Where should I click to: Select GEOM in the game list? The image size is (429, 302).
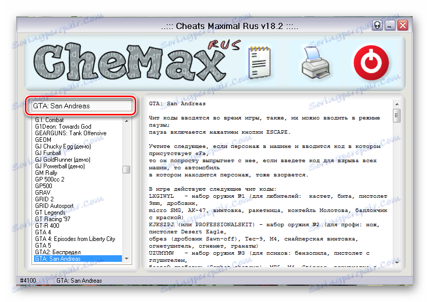click(43, 140)
